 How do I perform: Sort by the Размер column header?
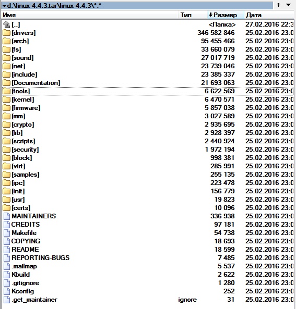226,15
